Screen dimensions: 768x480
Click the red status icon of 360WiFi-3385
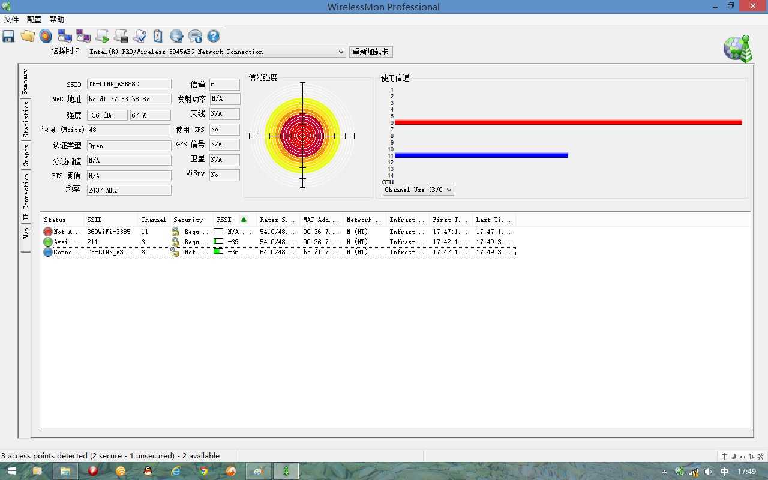click(x=48, y=232)
